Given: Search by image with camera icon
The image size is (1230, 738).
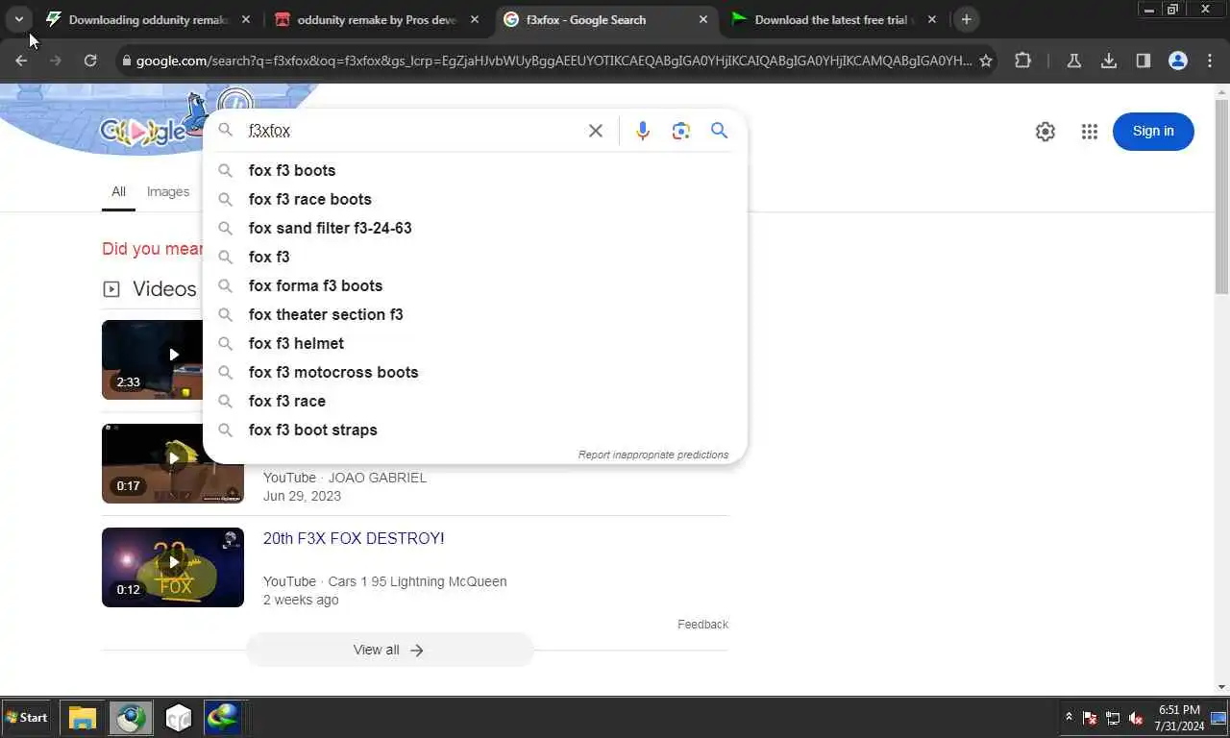Looking at the screenshot, I should pyautogui.click(x=681, y=131).
